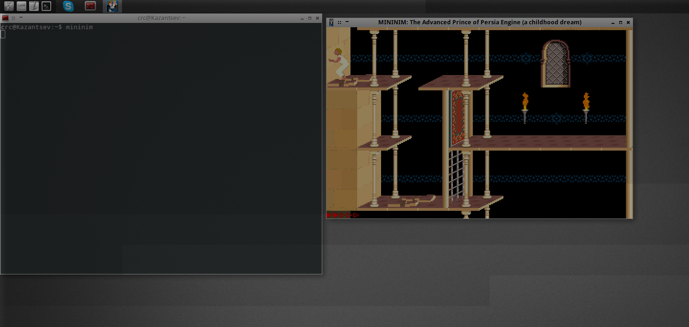Open Skype from the top panel
Screen dimensions: 689x327
point(69,6)
